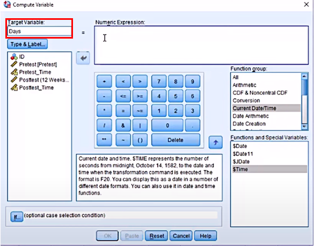Click the Delete keypad button

pos(176,140)
